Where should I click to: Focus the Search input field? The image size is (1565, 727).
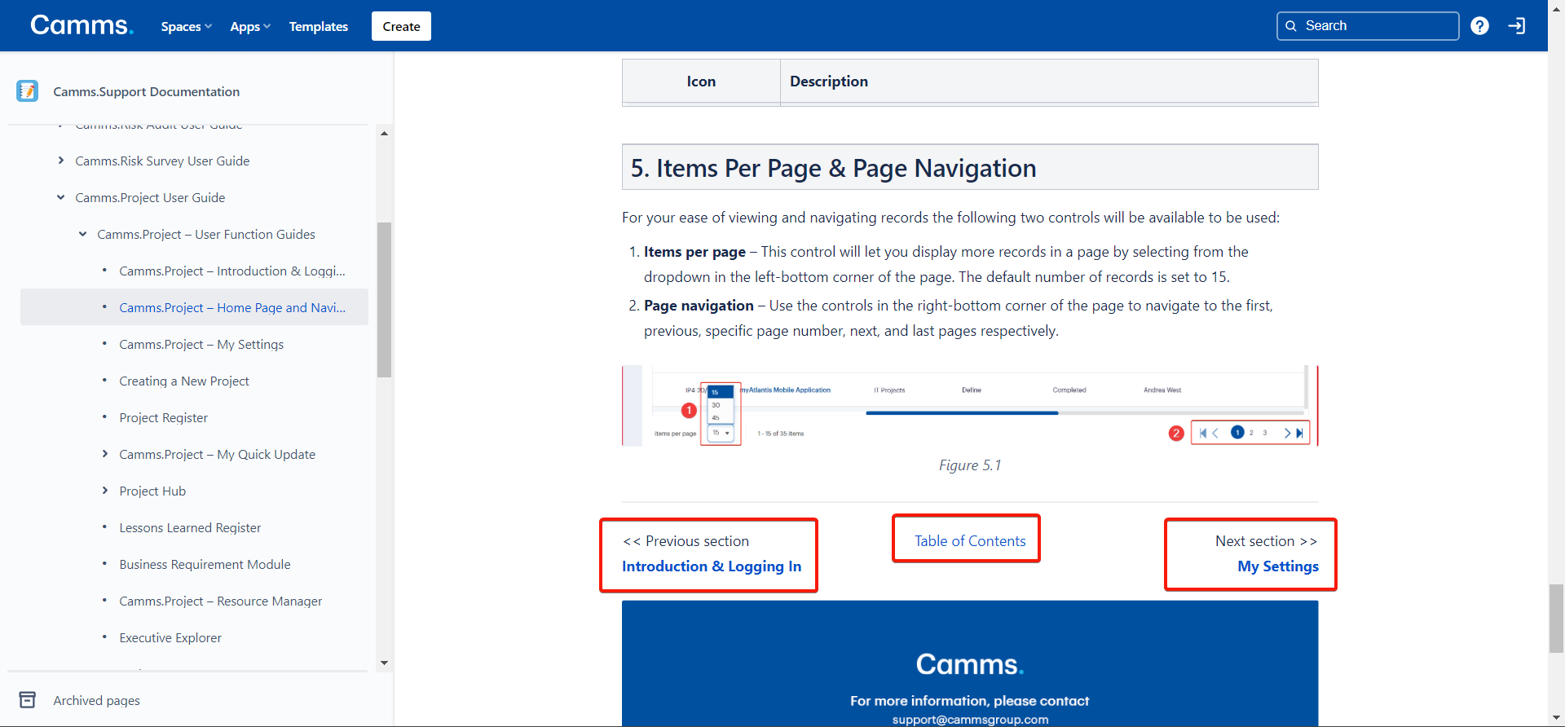coord(1368,26)
